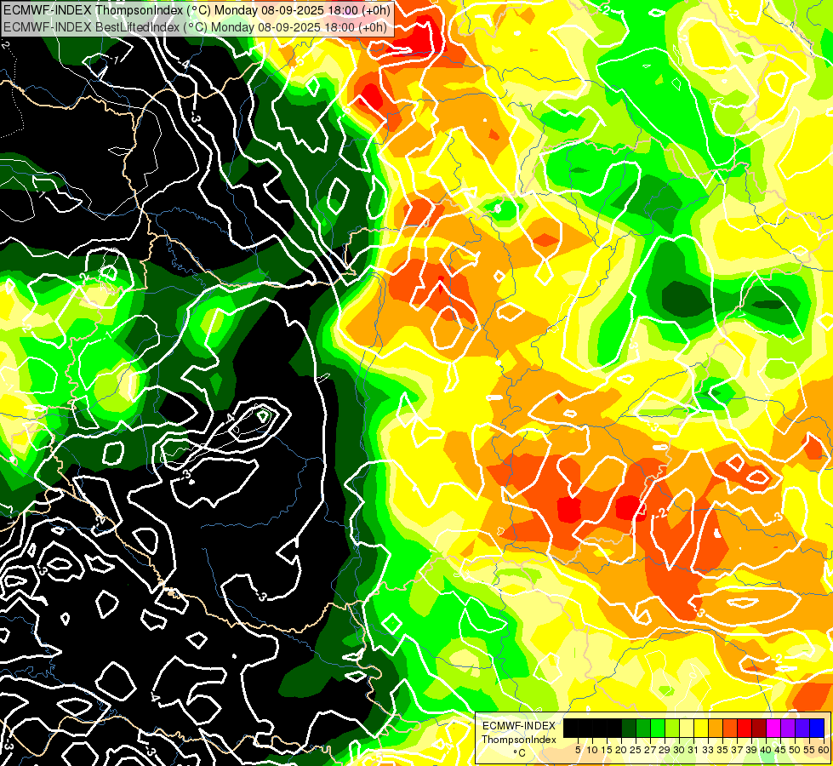Image resolution: width=833 pixels, height=766 pixels.
Task: Click the legend tick value '37'
Action: tap(738, 750)
